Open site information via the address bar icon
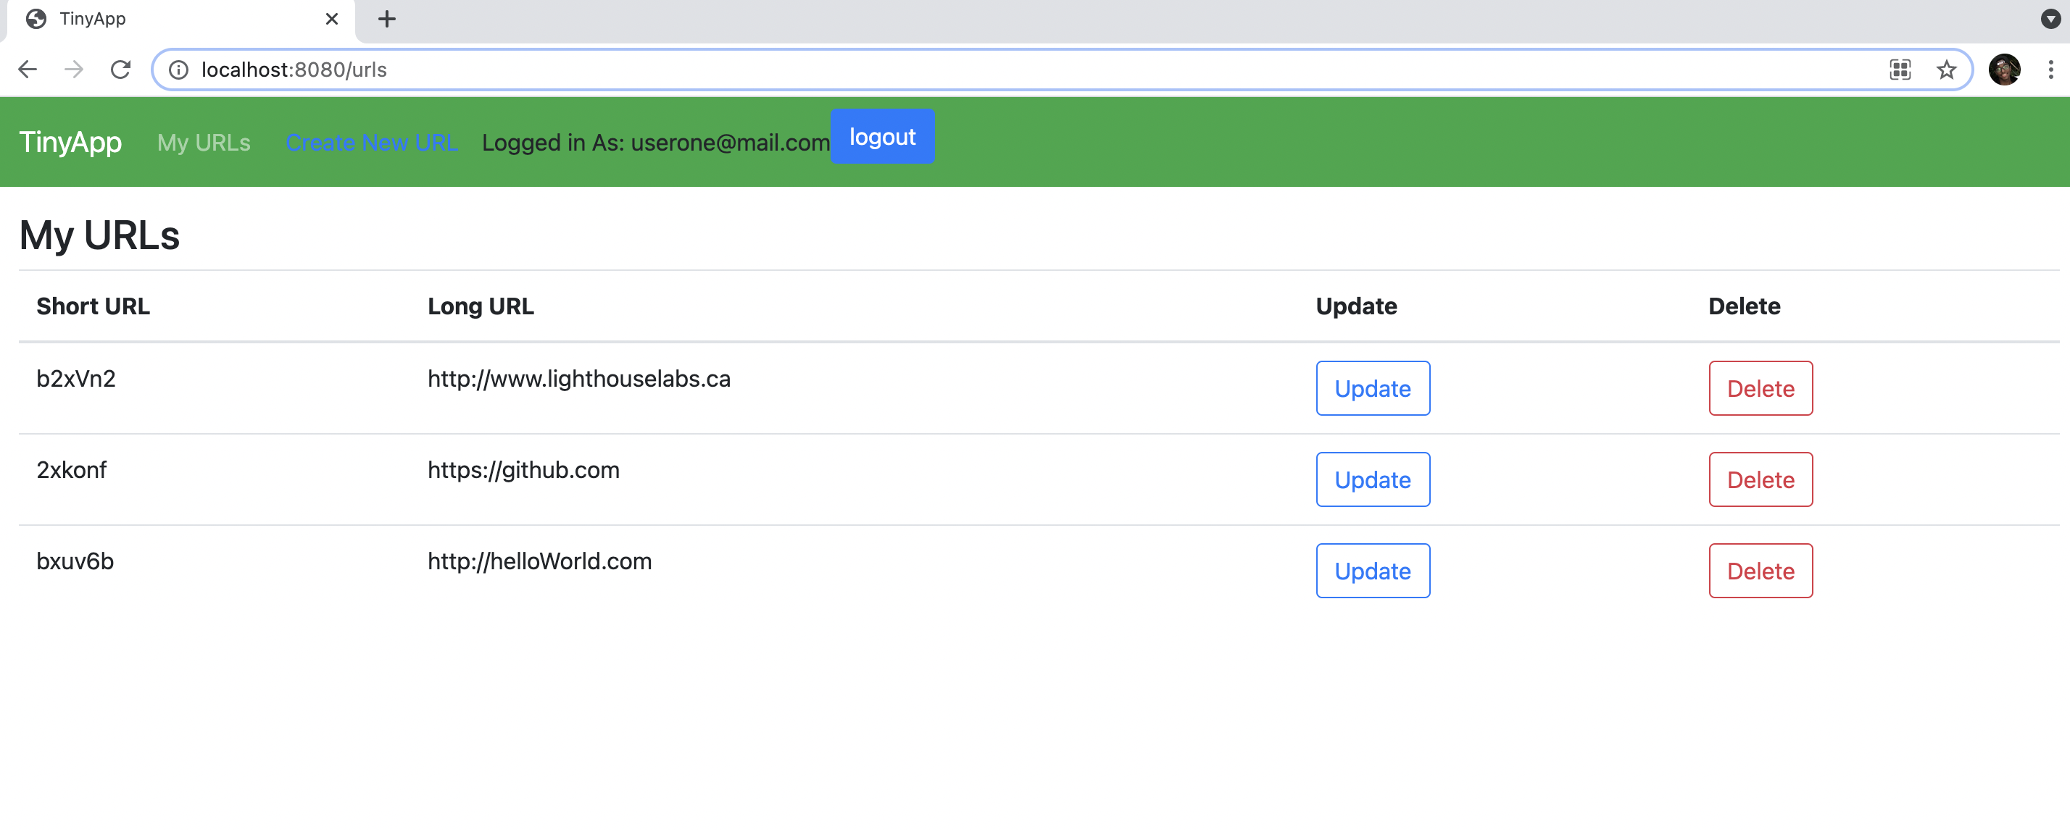 178,70
